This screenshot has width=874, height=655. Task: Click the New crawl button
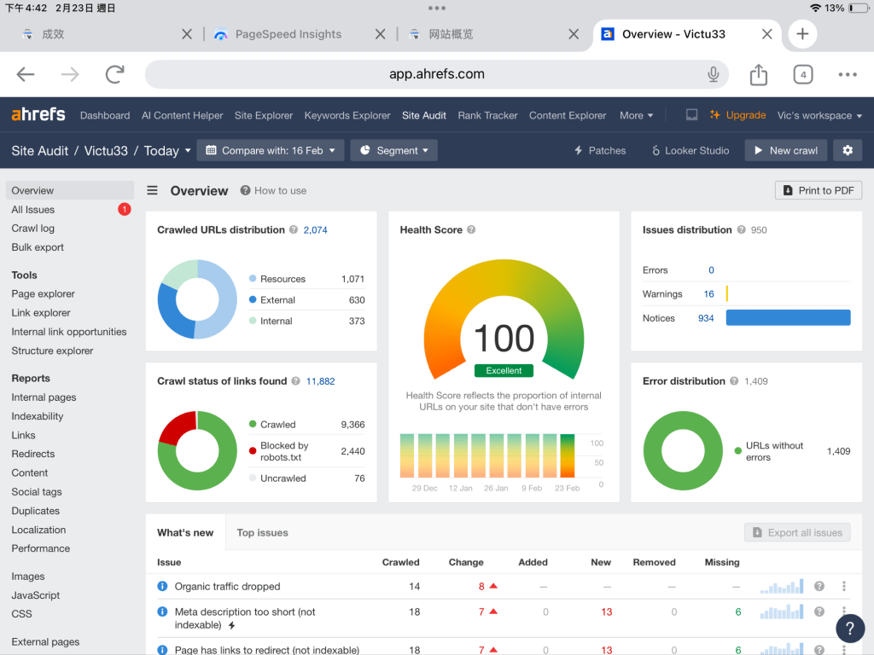tap(785, 150)
